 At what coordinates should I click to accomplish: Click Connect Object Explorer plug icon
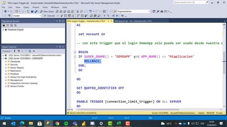coord(15,51)
